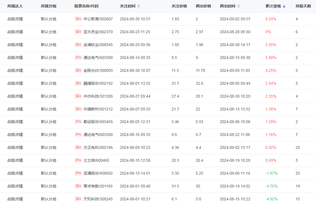The height and width of the screenshot is (205, 316).
Task: Open stock 中亦科技/301208
Action: (98, 96)
